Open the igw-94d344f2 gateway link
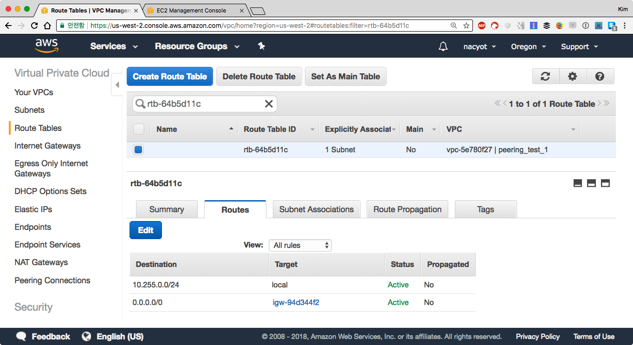 pyautogui.click(x=296, y=302)
